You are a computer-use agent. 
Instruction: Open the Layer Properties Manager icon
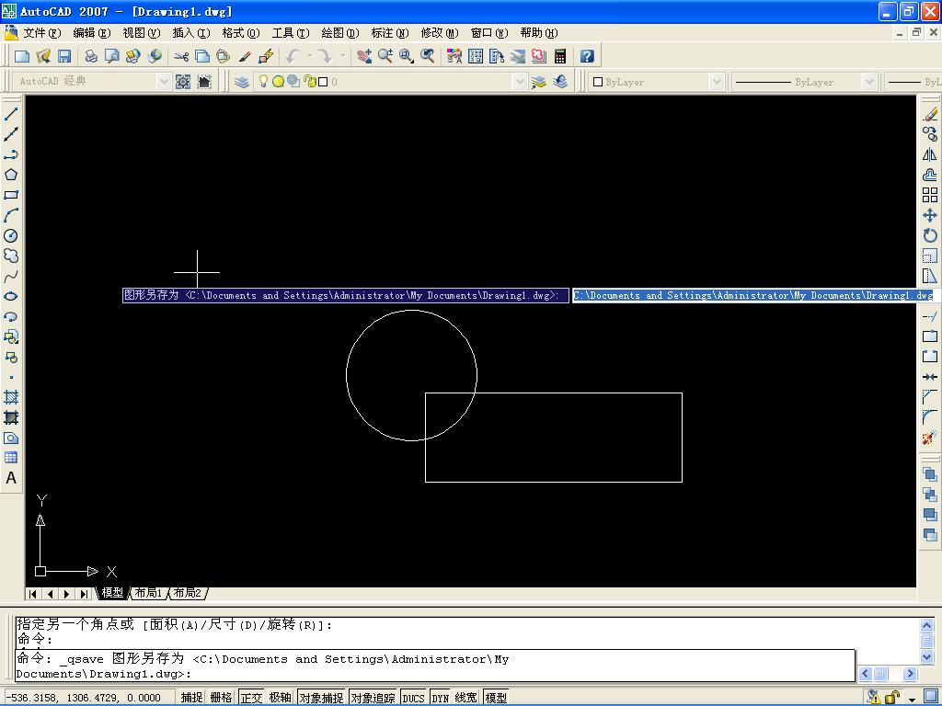tap(242, 82)
